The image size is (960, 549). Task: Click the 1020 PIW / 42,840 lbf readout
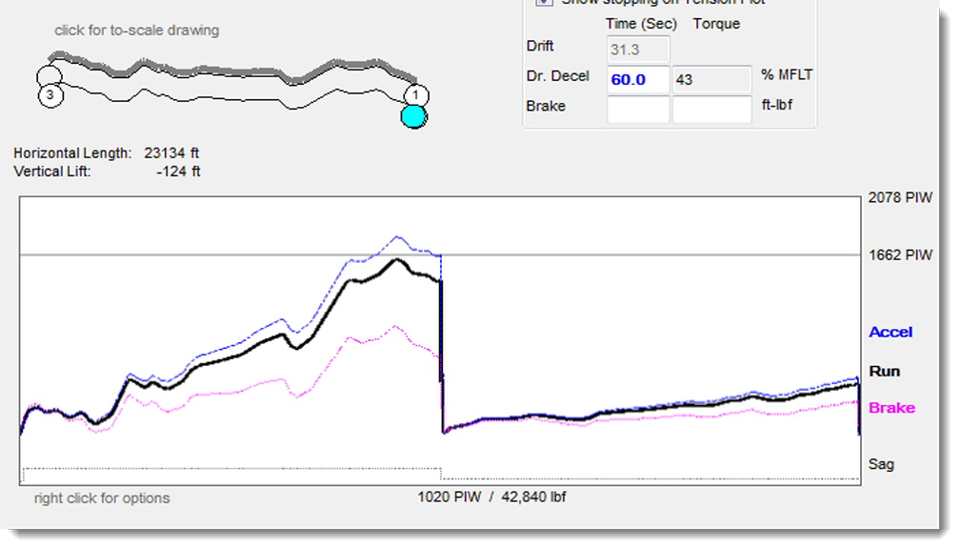tap(491, 497)
